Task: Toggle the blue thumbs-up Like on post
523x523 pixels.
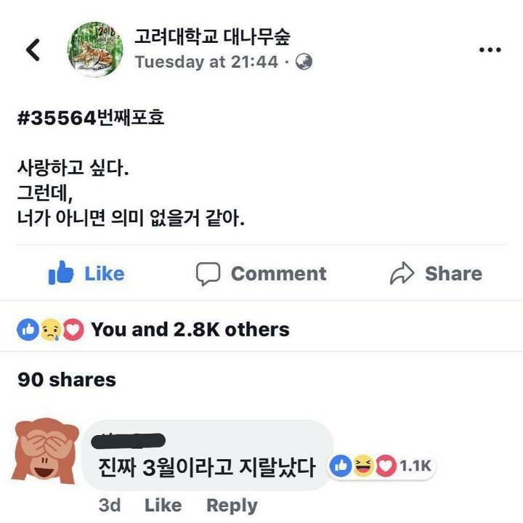Action: pos(86,273)
